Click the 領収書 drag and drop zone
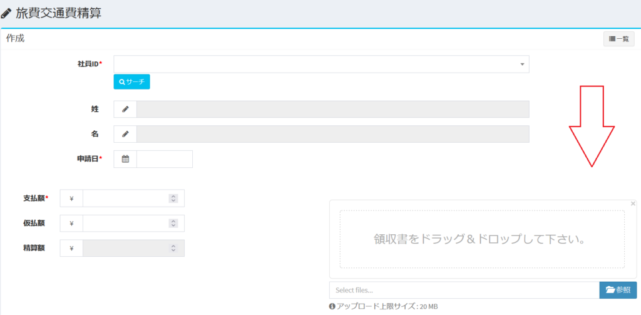This screenshot has width=641, height=315. click(x=482, y=239)
